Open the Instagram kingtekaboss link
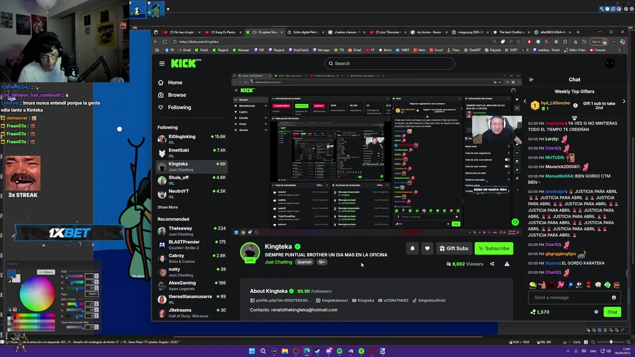This screenshot has width=635, height=357. [332, 300]
